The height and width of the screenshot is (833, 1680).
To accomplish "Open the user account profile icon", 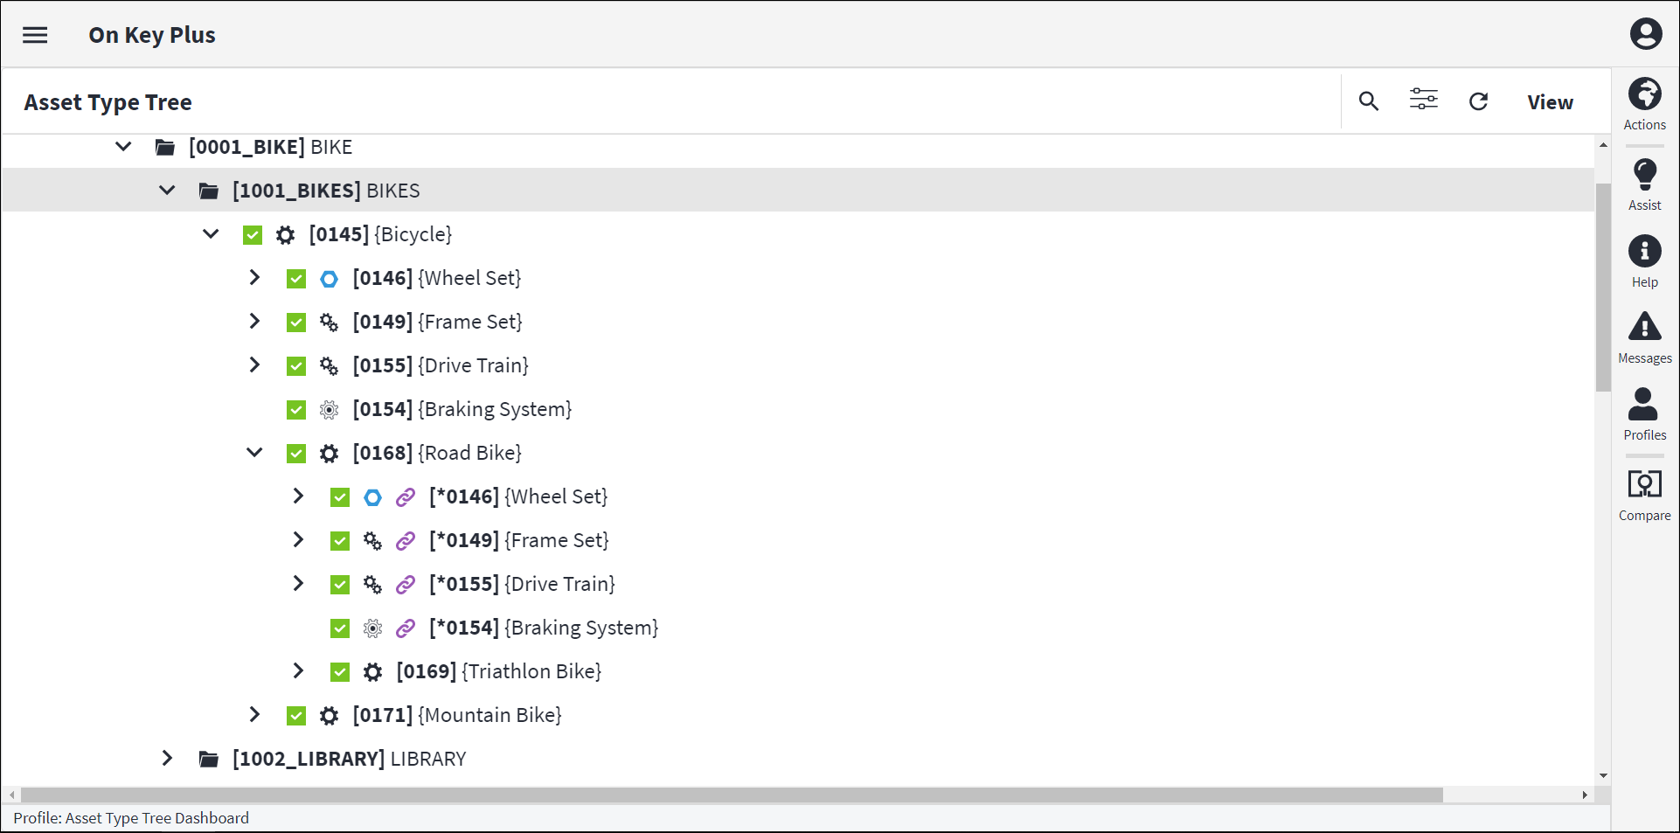I will pos(1646,34).
